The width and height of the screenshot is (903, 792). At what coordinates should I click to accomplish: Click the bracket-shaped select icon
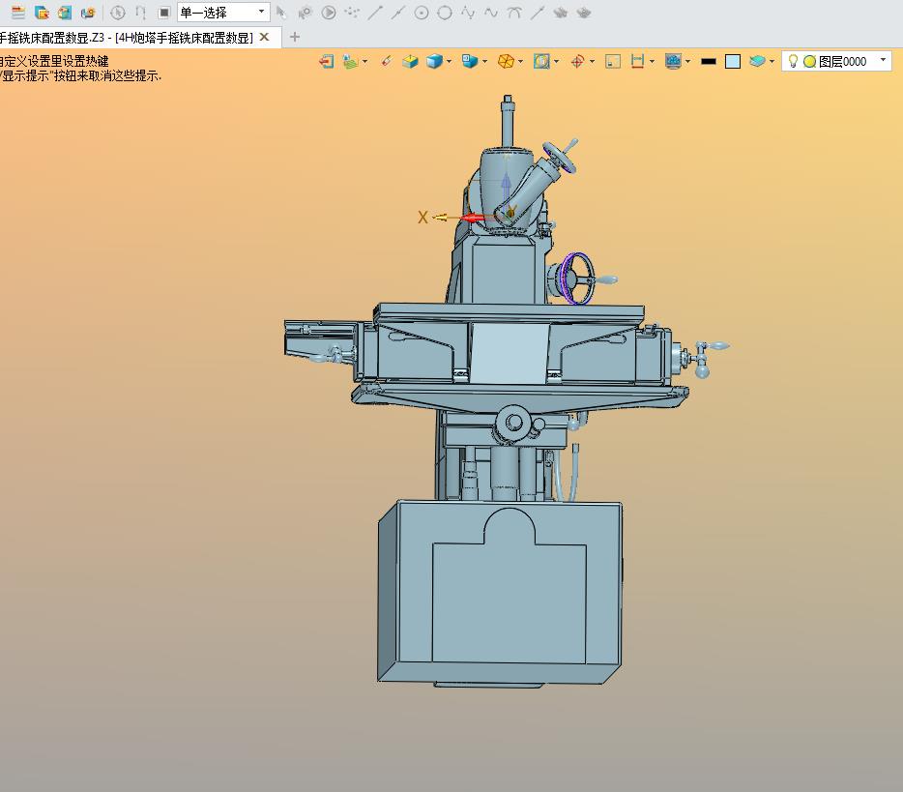pos(140,13)
